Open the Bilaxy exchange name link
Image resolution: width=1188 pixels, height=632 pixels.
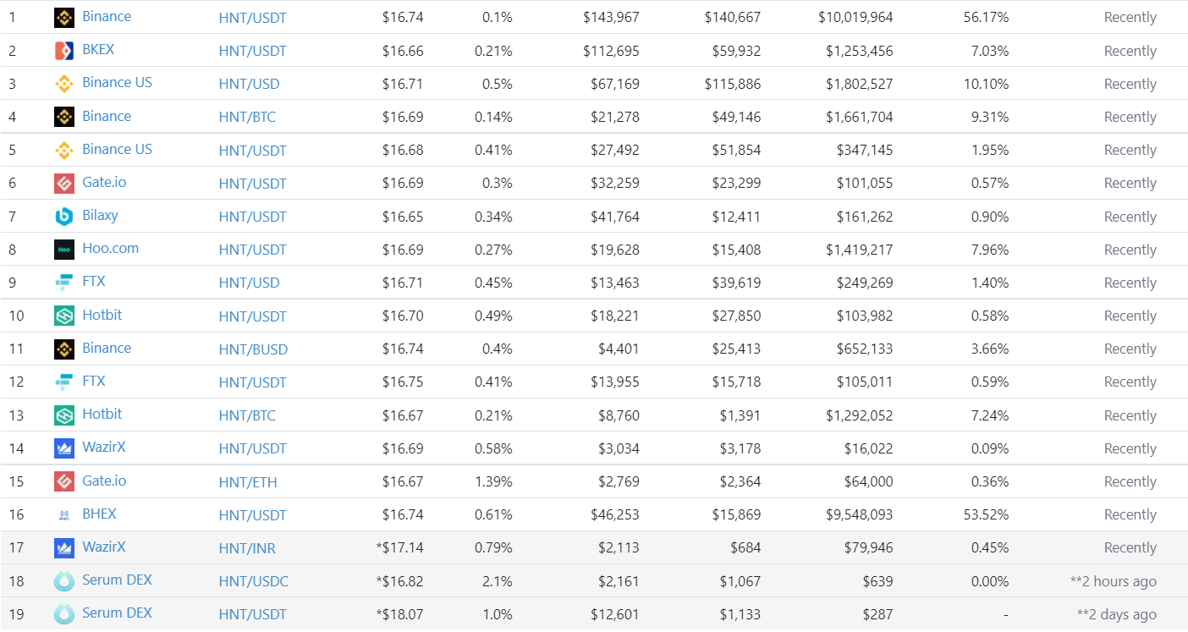[100, 216]
